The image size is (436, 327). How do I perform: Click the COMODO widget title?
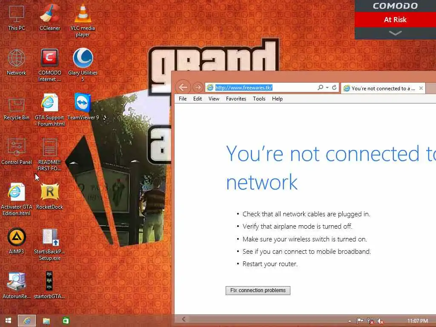pos(395,6)
